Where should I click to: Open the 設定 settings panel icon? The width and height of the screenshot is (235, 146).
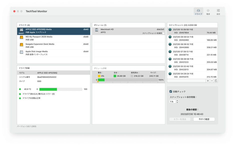click(x=218, y=11)
